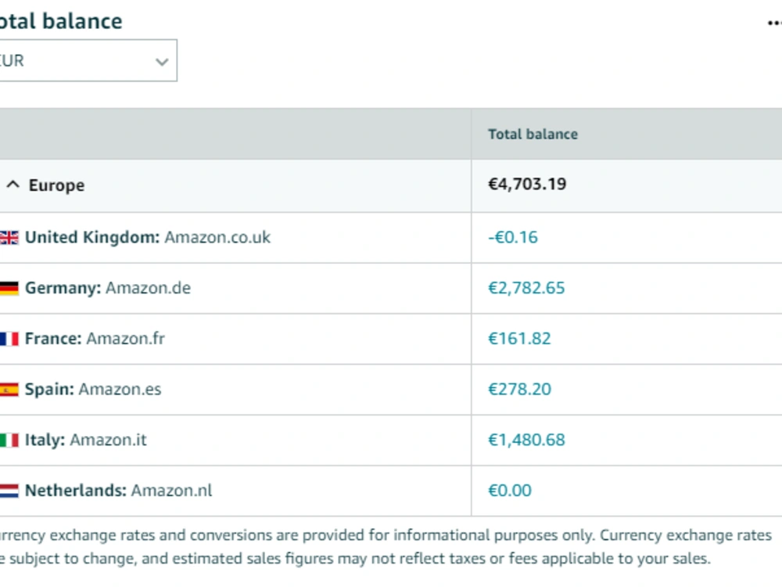Click the United Kingdom flag icon

click(x=9, y=238)
